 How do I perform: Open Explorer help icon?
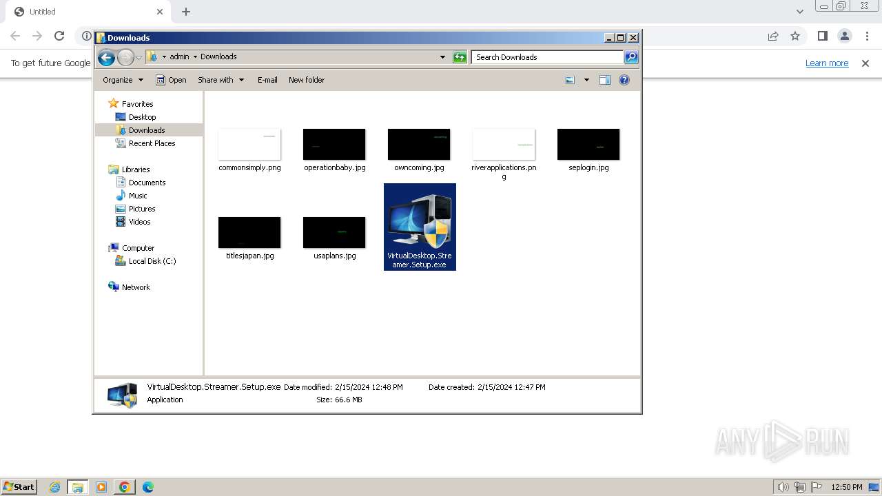(624, 80)
